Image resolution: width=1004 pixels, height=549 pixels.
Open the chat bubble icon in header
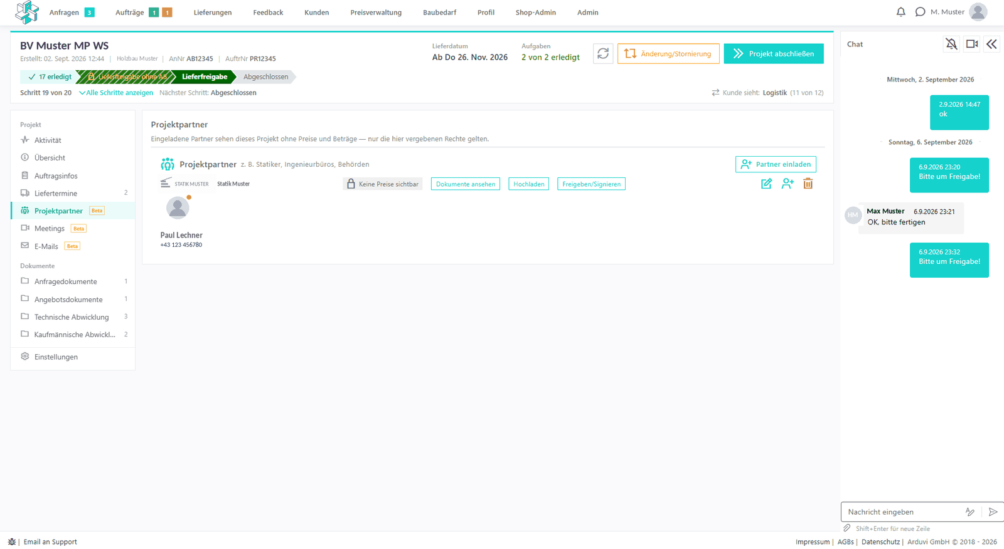coord(920,12)
